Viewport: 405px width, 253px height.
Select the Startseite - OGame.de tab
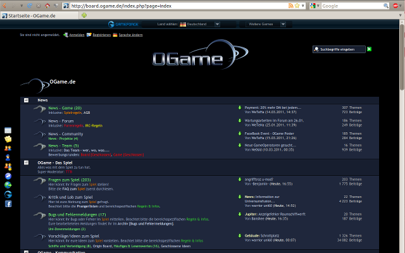point(39,16)
